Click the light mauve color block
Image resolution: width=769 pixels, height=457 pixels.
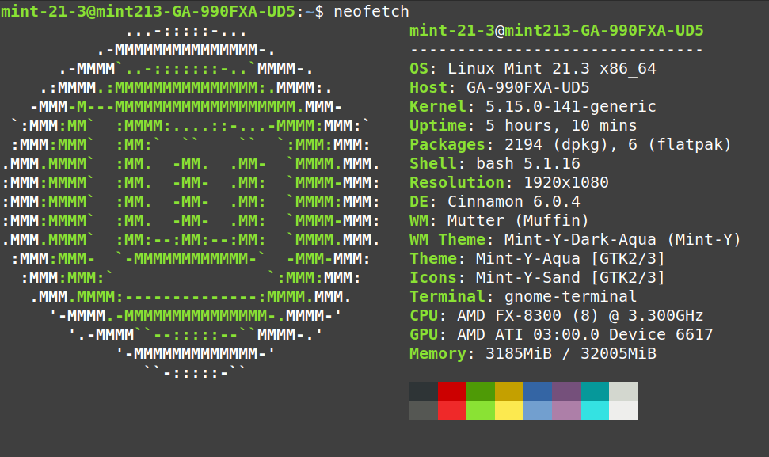point(566,410)
